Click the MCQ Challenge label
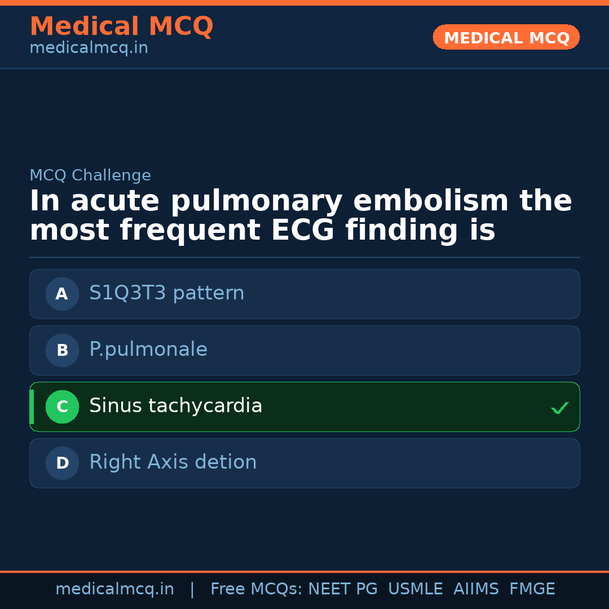The height and width of the screenshot is (609, 609). pos(90,175)
